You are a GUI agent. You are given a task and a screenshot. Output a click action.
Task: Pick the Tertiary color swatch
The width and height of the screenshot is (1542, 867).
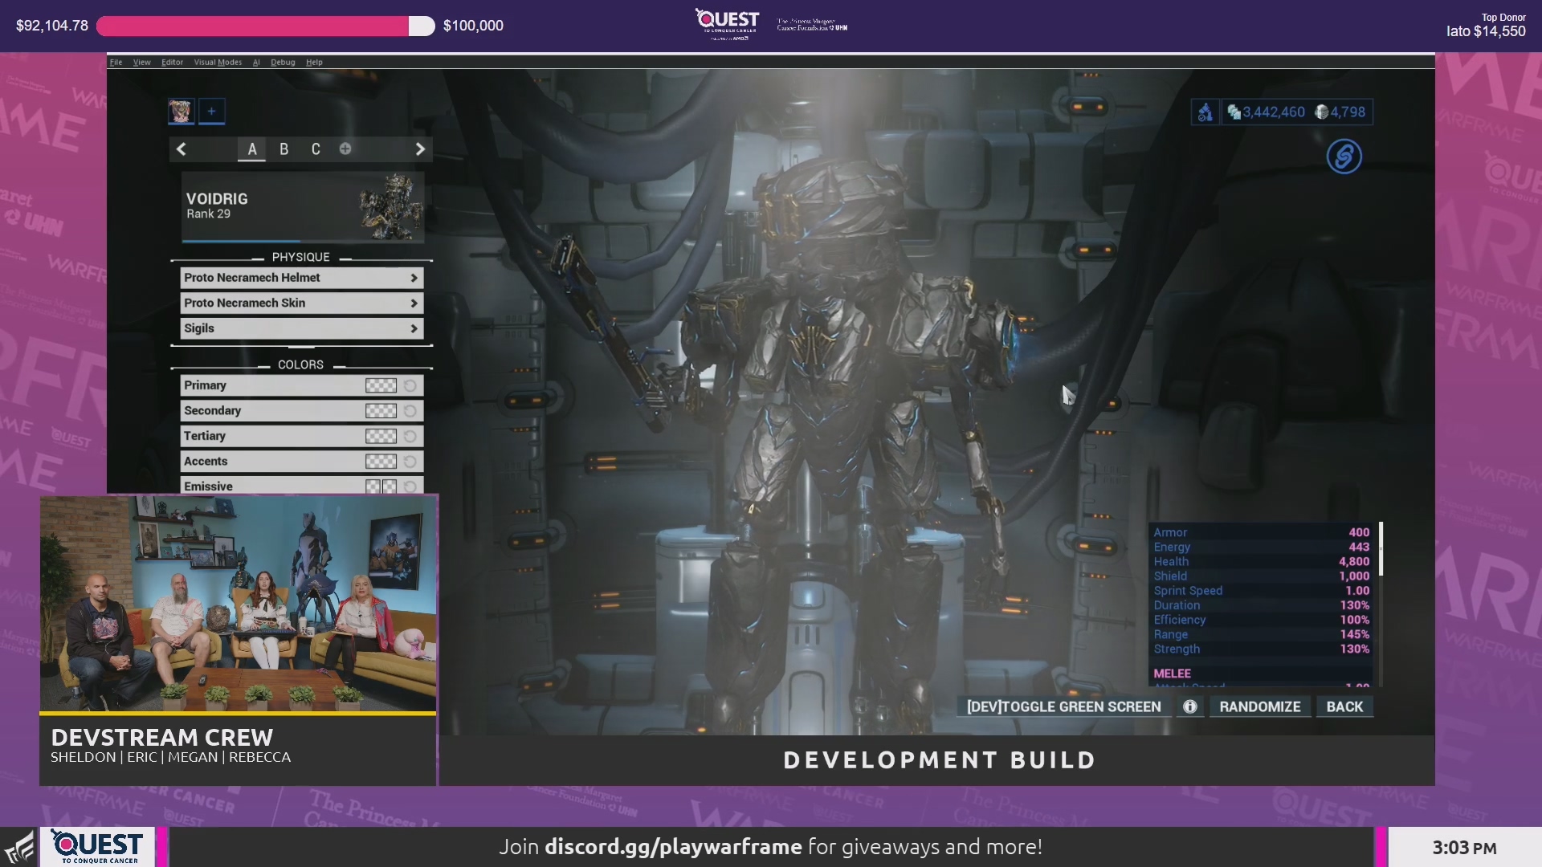[x=381, y=437]
